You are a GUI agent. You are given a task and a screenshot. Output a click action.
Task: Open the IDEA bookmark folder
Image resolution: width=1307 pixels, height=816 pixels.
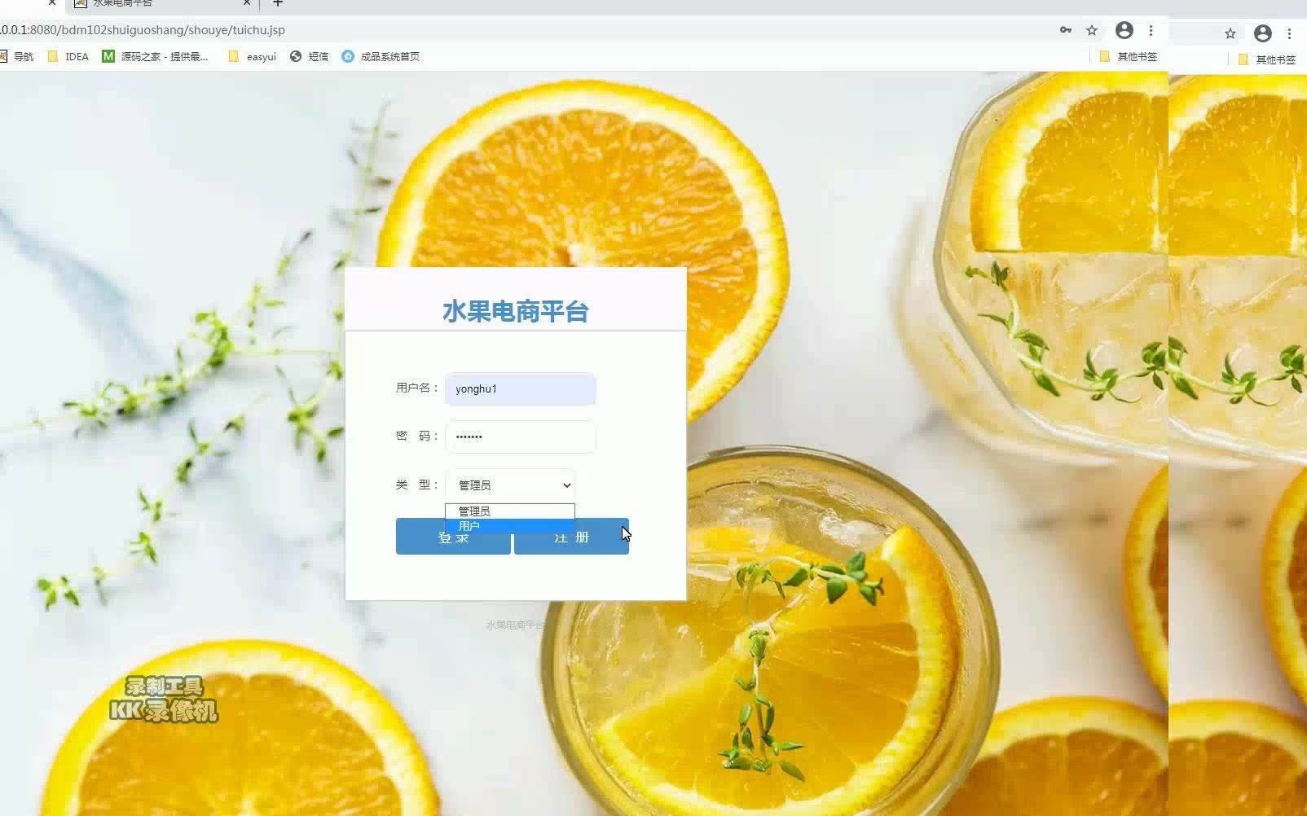pyautogui.click(x=68, y=56)
